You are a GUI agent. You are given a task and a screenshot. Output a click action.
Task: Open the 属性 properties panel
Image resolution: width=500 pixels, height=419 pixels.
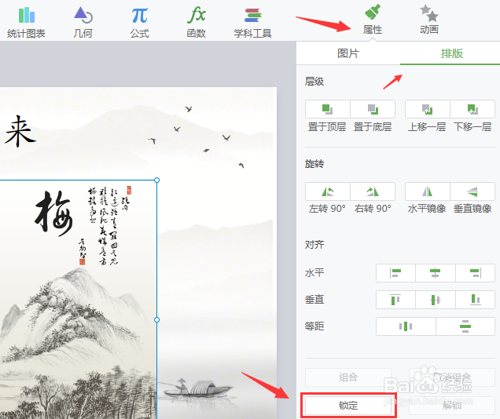coord(373,20)
